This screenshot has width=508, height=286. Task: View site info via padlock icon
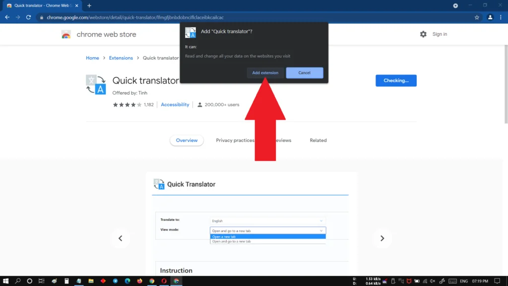pos(42,17)
